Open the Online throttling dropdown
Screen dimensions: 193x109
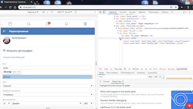coord(68,12)
